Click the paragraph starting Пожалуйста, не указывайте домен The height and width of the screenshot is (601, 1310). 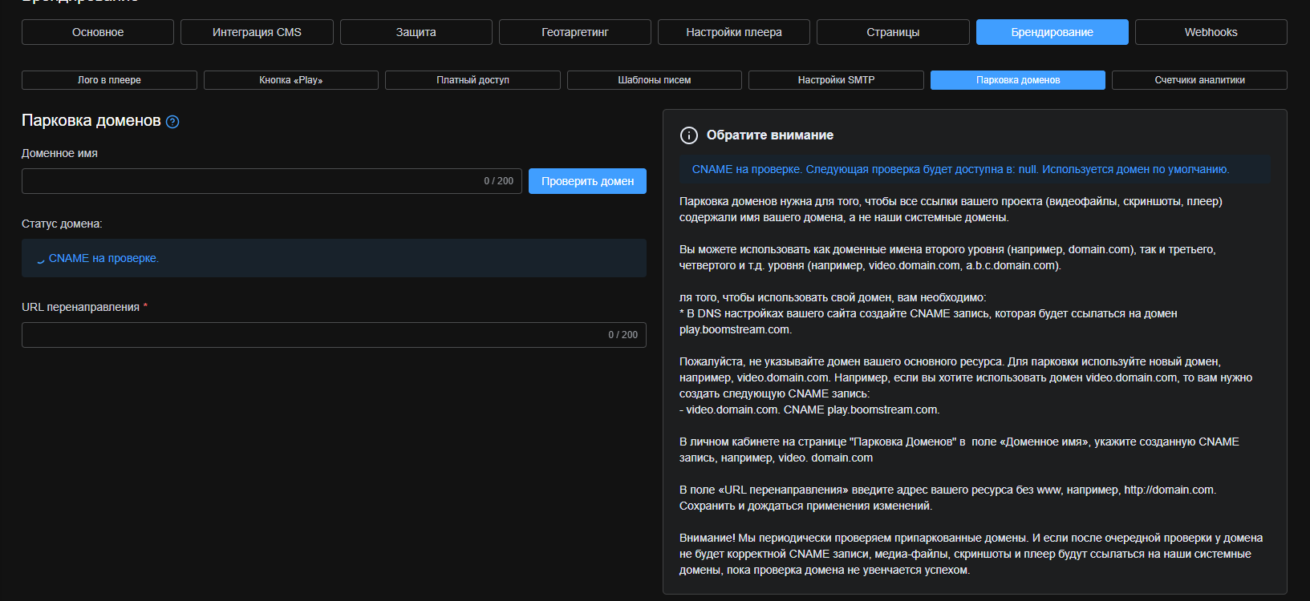(x=966, y=377)
